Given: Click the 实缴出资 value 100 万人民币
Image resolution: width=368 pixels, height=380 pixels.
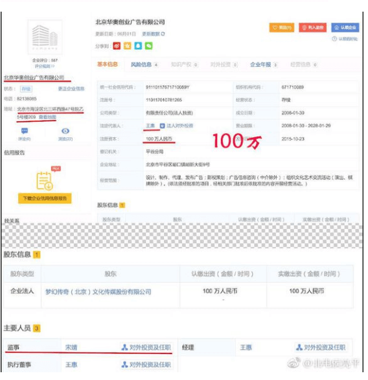Looking at the screenshot, I should tap(306, 291).
